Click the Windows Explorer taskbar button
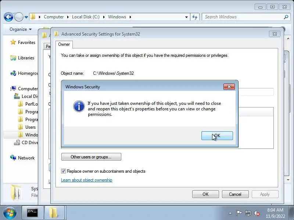 point(54,213)
